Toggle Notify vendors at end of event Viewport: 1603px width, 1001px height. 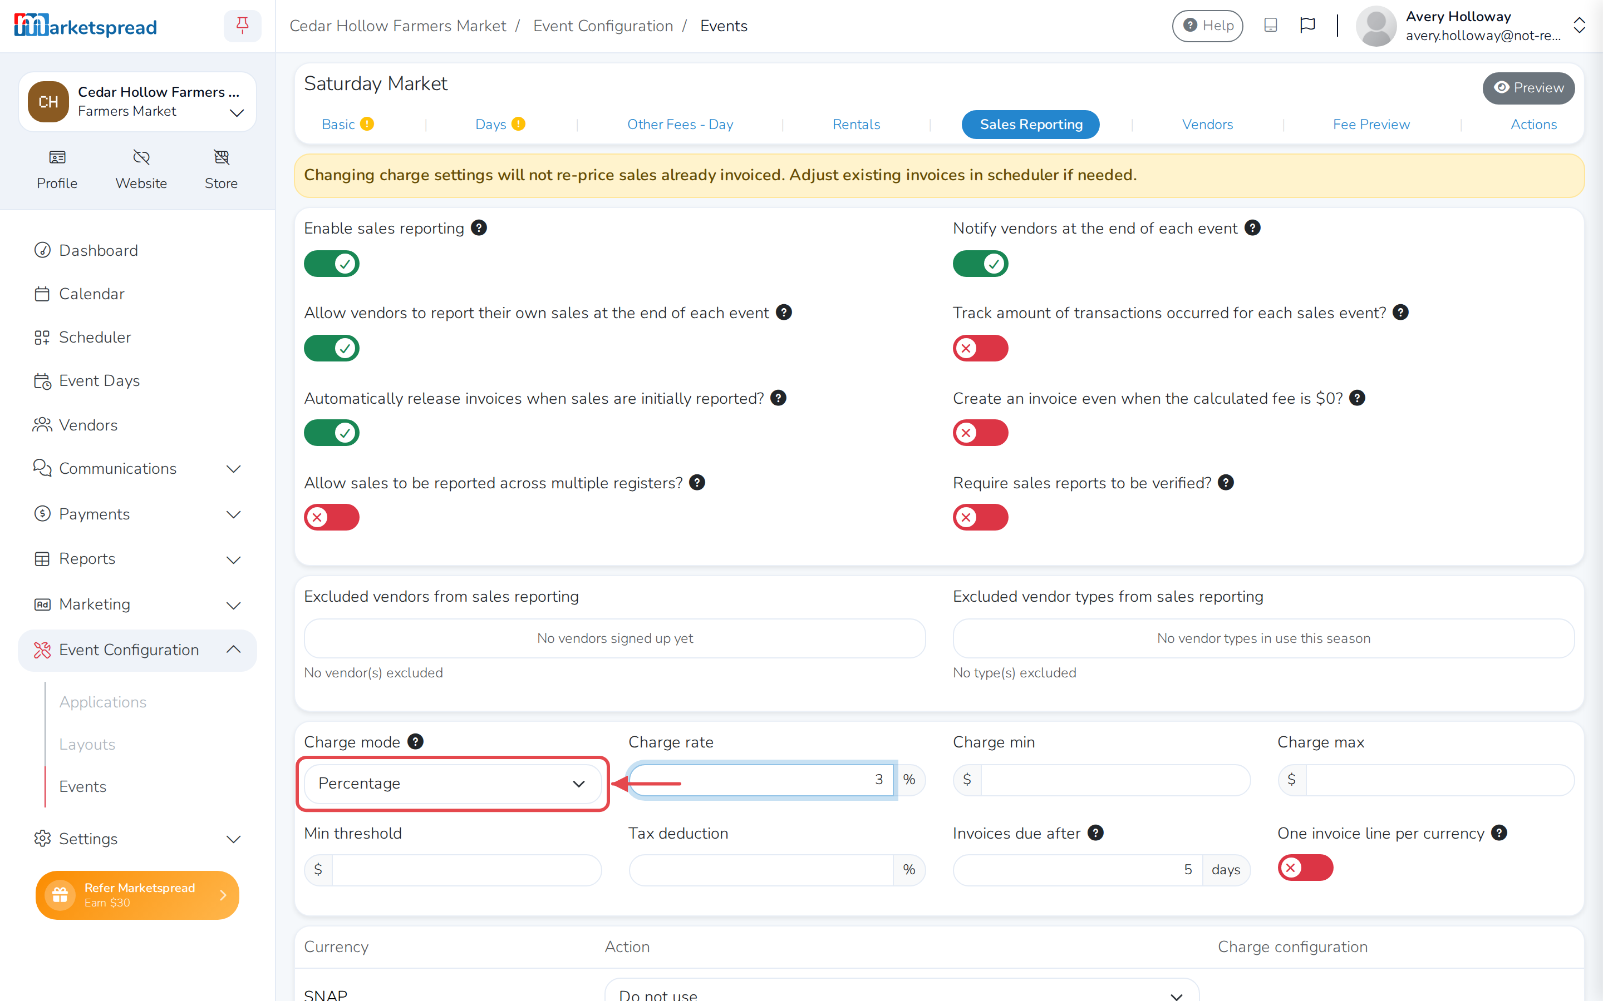980,264
